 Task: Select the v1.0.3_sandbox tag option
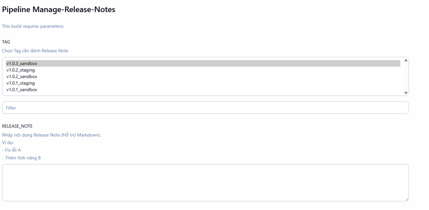(22, 63)
